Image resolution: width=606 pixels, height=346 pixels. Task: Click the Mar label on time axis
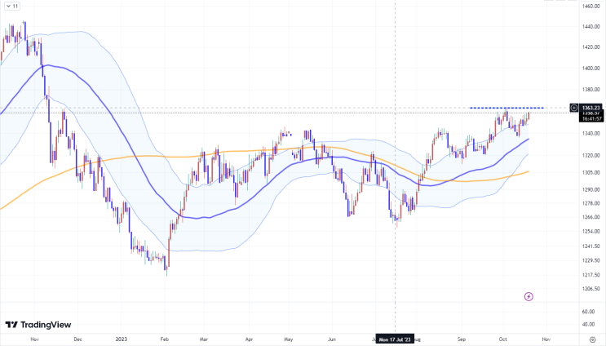[x=204, y=339]
